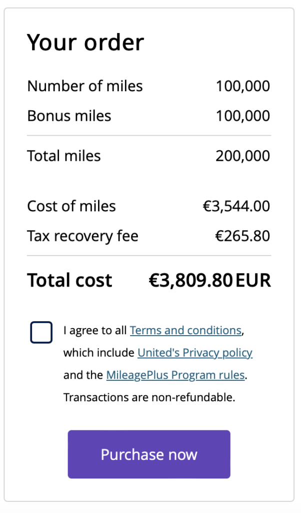Viewport: 301px width, 513px height.
Task: Select the value beside Number of miles
Action: (242, 86)
